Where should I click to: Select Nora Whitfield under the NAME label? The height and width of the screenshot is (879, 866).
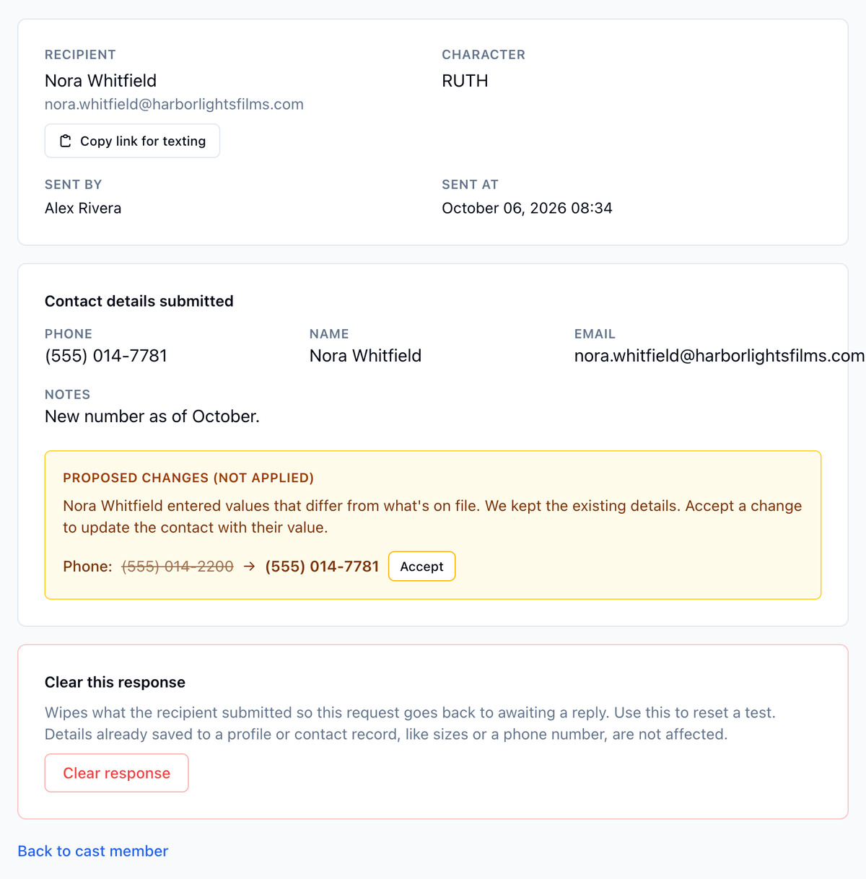[365, 356]
